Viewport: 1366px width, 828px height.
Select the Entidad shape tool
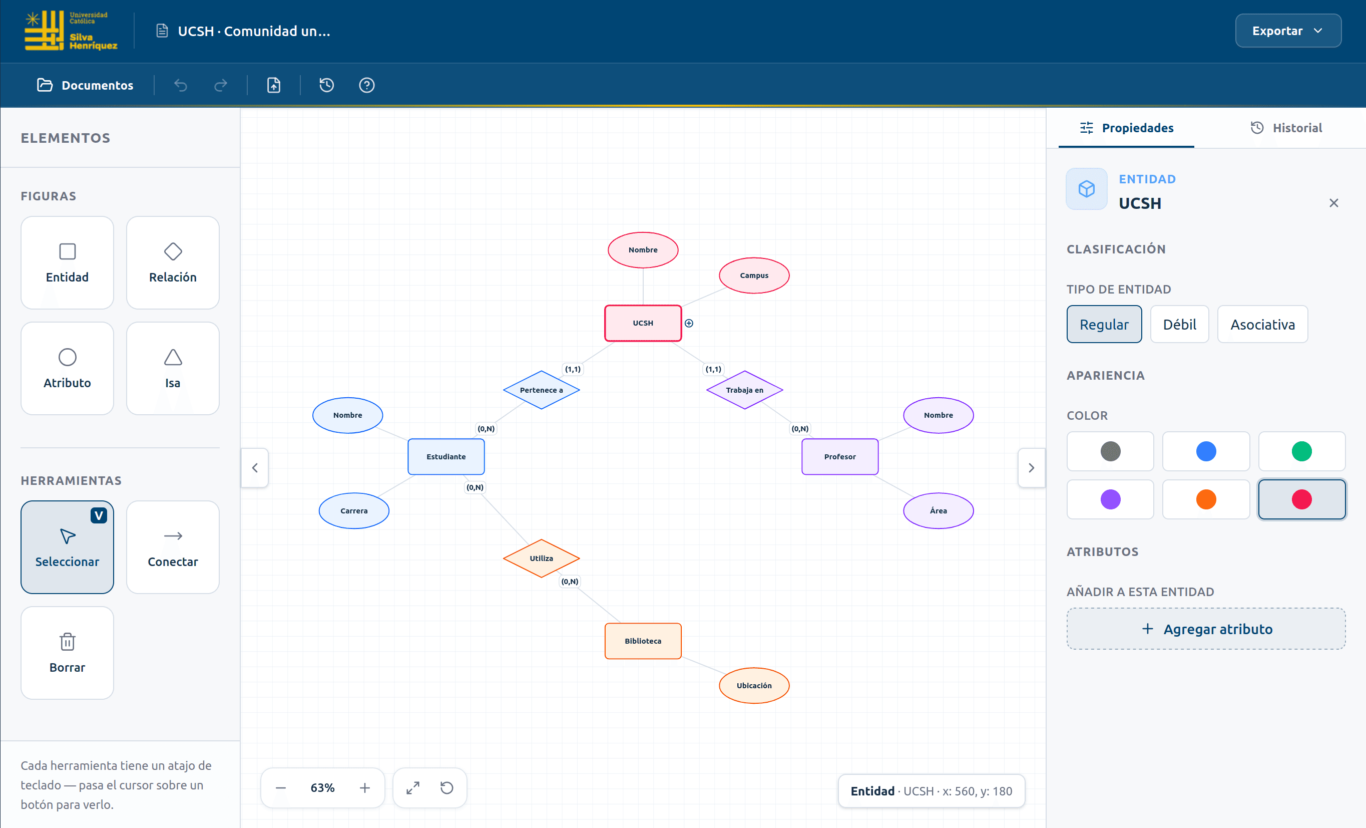pos(67,262)
